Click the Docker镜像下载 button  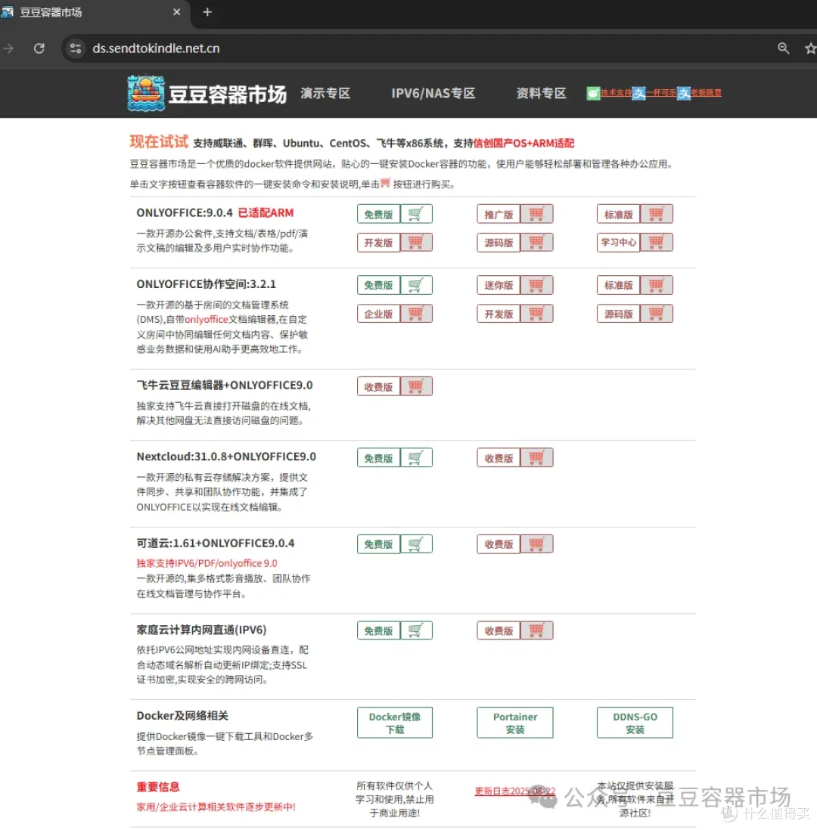coord(395,723)
